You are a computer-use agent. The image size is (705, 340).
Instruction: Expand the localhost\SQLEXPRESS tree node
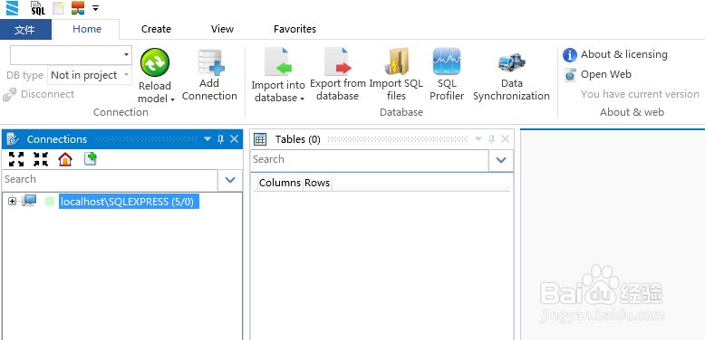click(x=12, y=202)
